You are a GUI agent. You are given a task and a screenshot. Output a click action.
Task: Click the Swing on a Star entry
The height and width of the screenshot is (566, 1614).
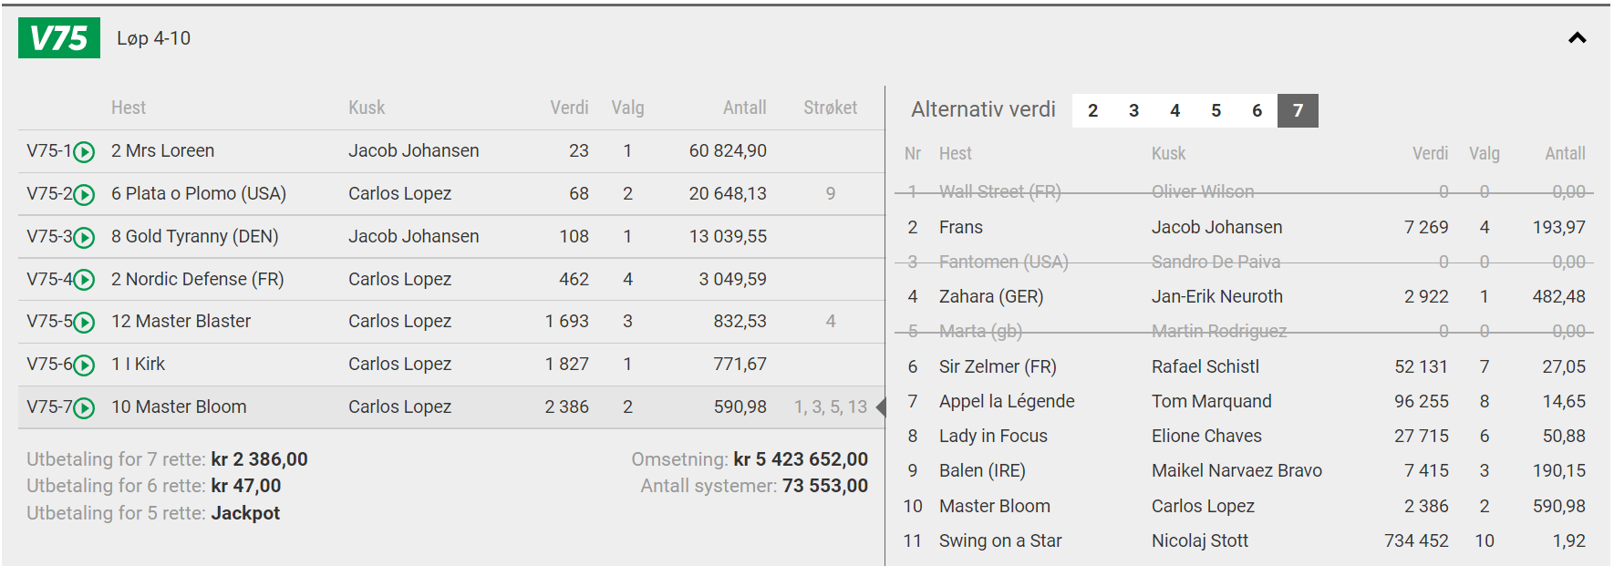tap(1000, 540)
